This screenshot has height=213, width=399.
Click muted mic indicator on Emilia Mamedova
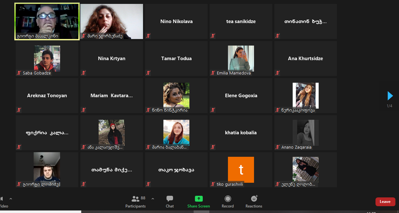point(213,73)
